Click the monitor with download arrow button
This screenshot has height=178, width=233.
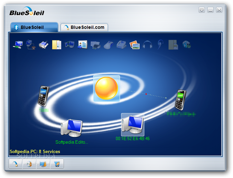click(43, 164)
